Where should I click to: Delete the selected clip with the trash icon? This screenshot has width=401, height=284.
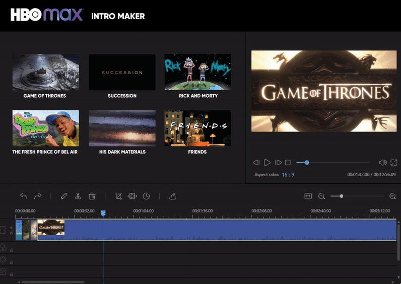point(92,196)
